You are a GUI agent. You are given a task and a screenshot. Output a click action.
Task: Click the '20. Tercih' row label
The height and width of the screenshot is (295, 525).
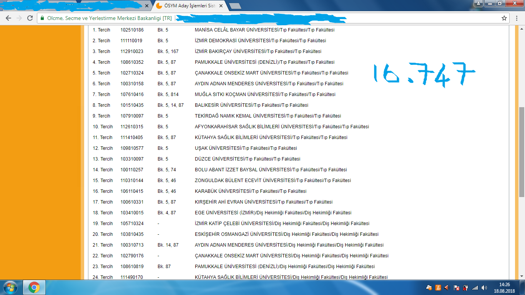(103, 234)
